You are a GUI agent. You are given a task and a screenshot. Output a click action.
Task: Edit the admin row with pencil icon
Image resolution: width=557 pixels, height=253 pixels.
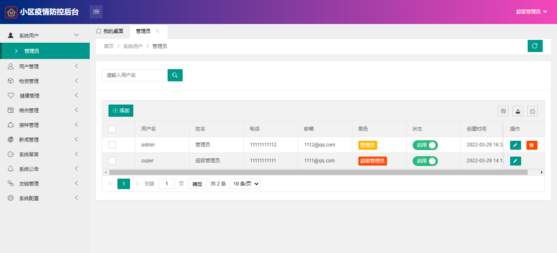[515, 145]
